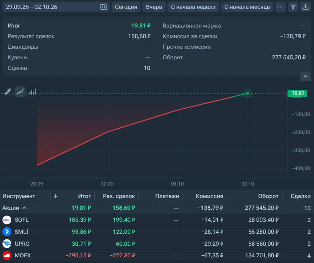Open the filter funnel icon

click(293, 7)
